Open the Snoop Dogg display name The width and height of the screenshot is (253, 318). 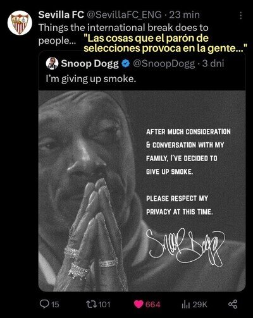tap(90, 64)
